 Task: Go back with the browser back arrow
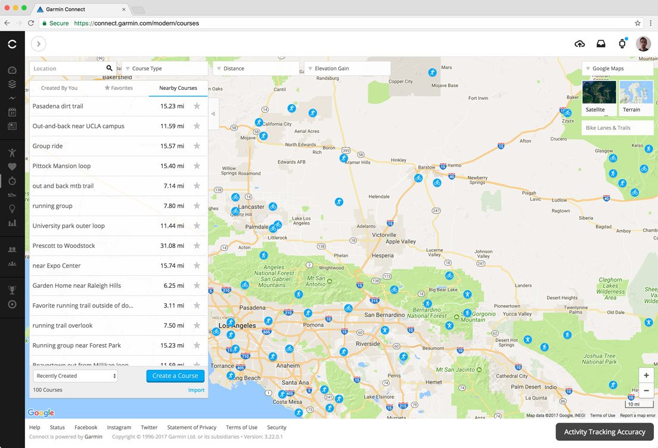point(7,23)
